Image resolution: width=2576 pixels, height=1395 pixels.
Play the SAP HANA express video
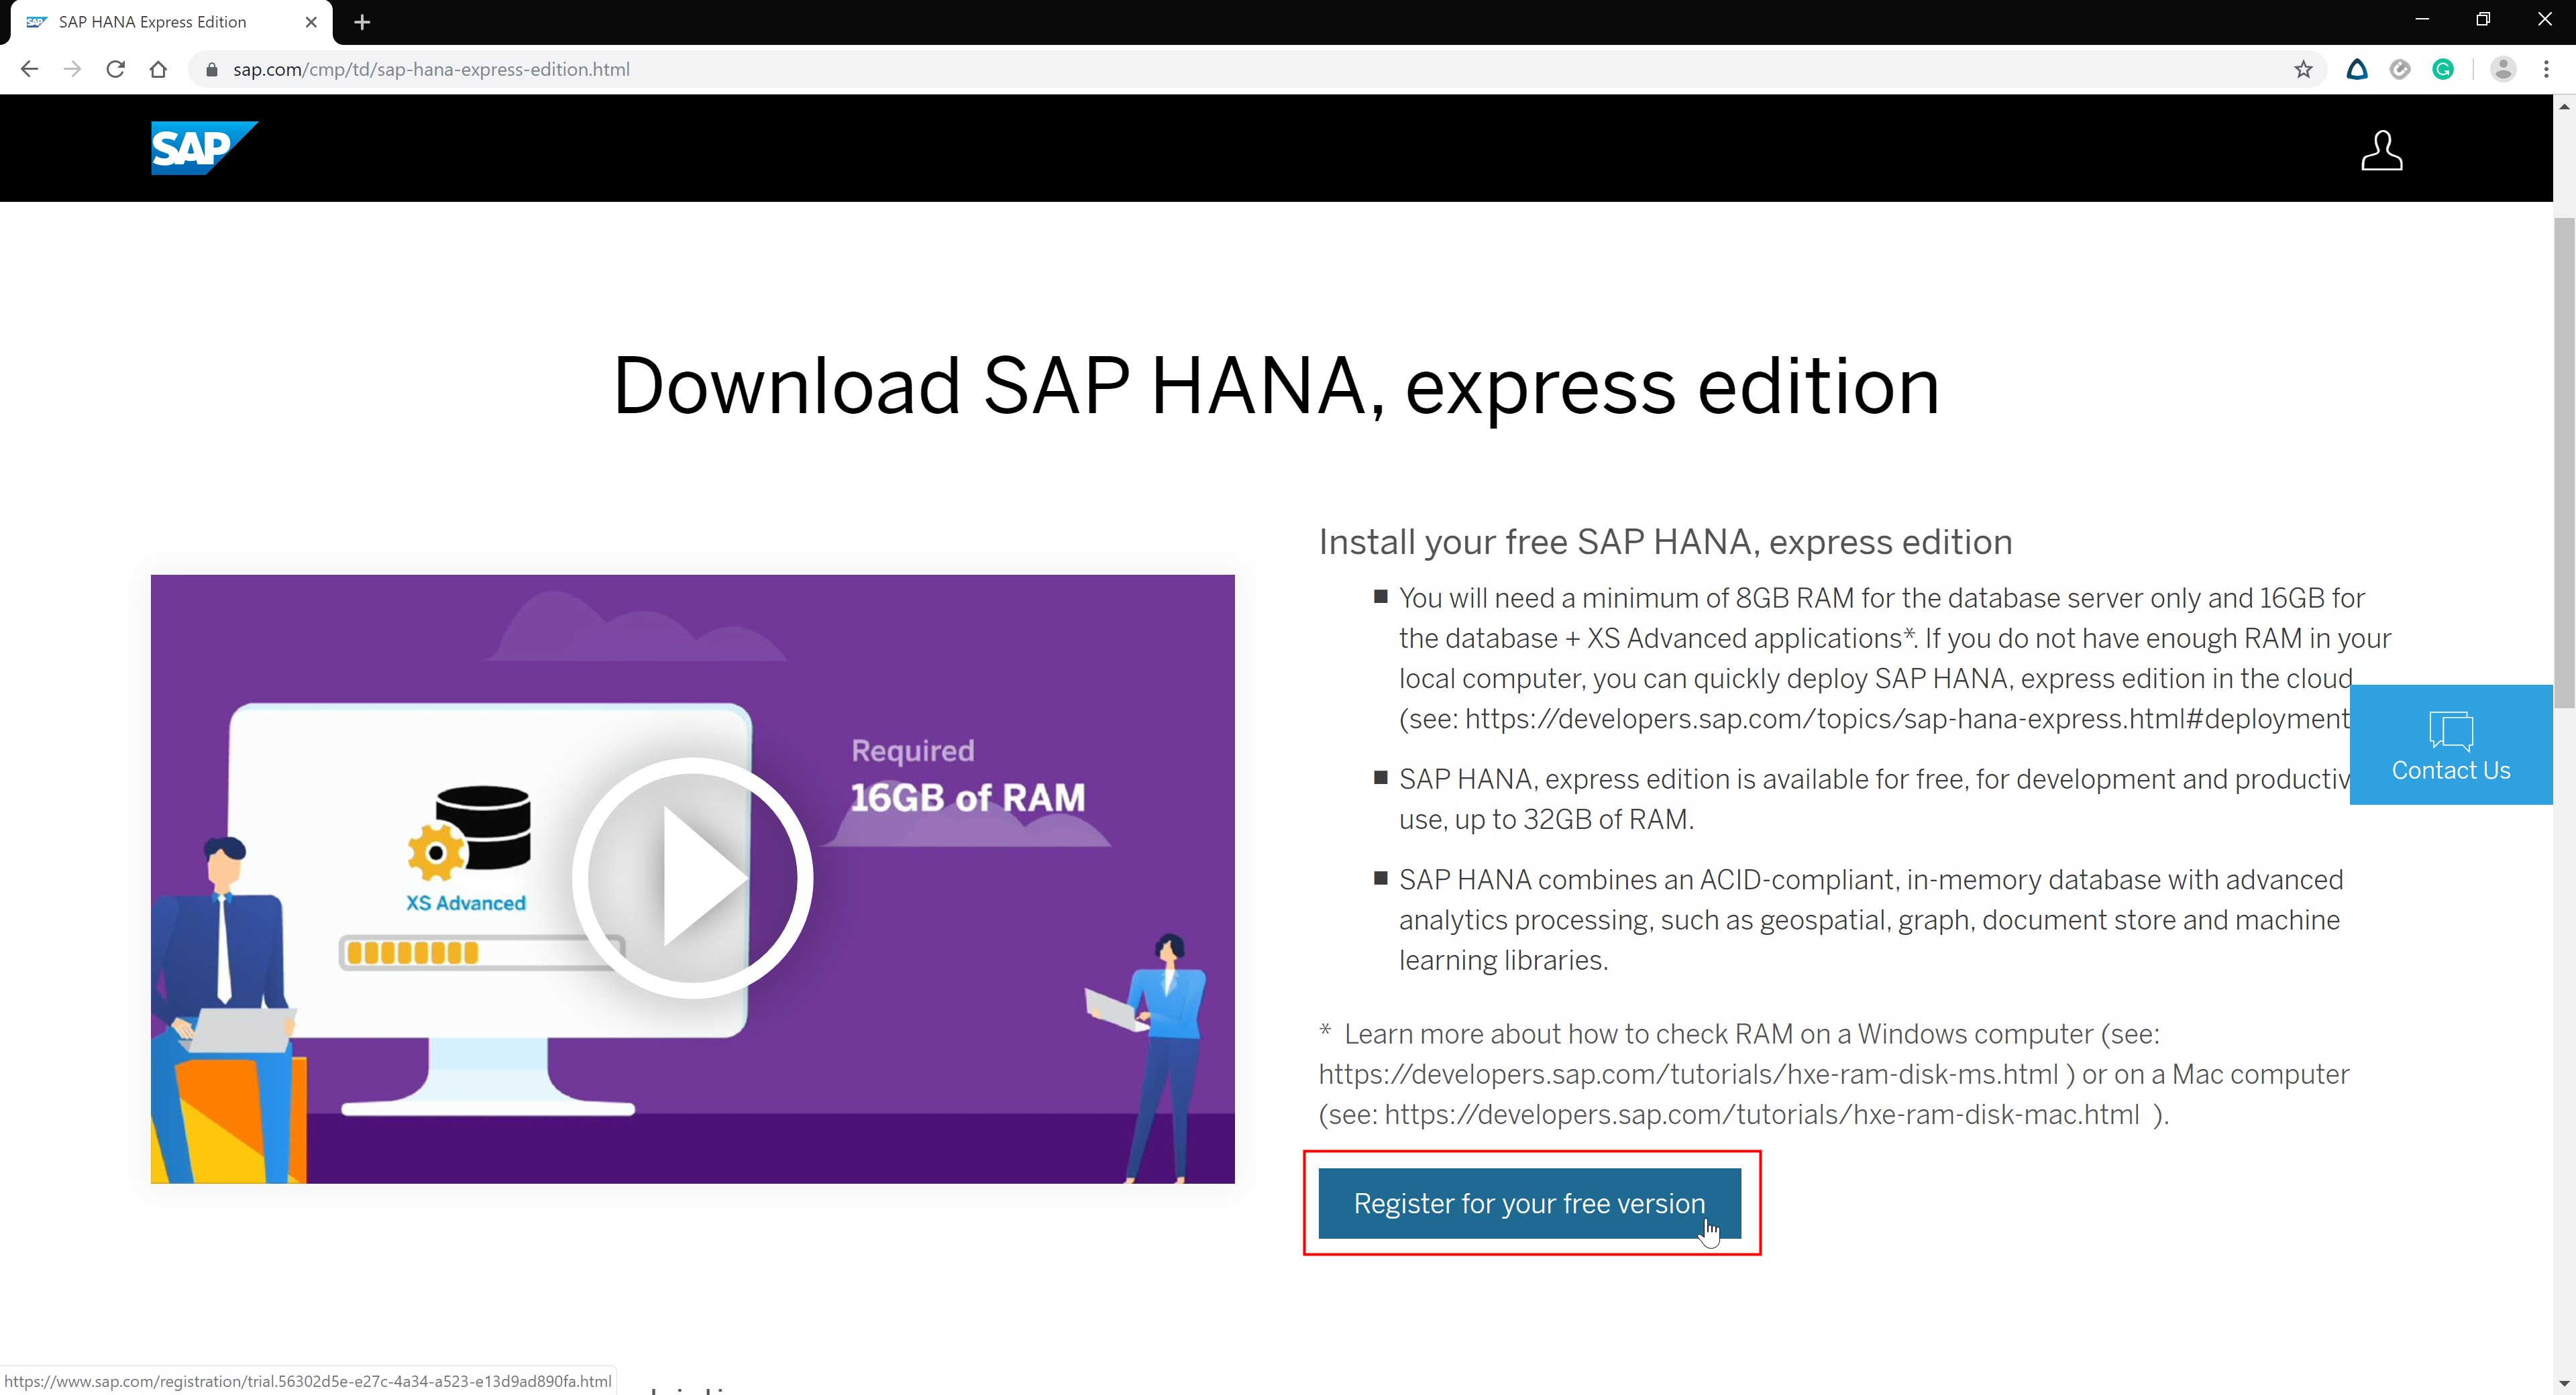point(692,878)
